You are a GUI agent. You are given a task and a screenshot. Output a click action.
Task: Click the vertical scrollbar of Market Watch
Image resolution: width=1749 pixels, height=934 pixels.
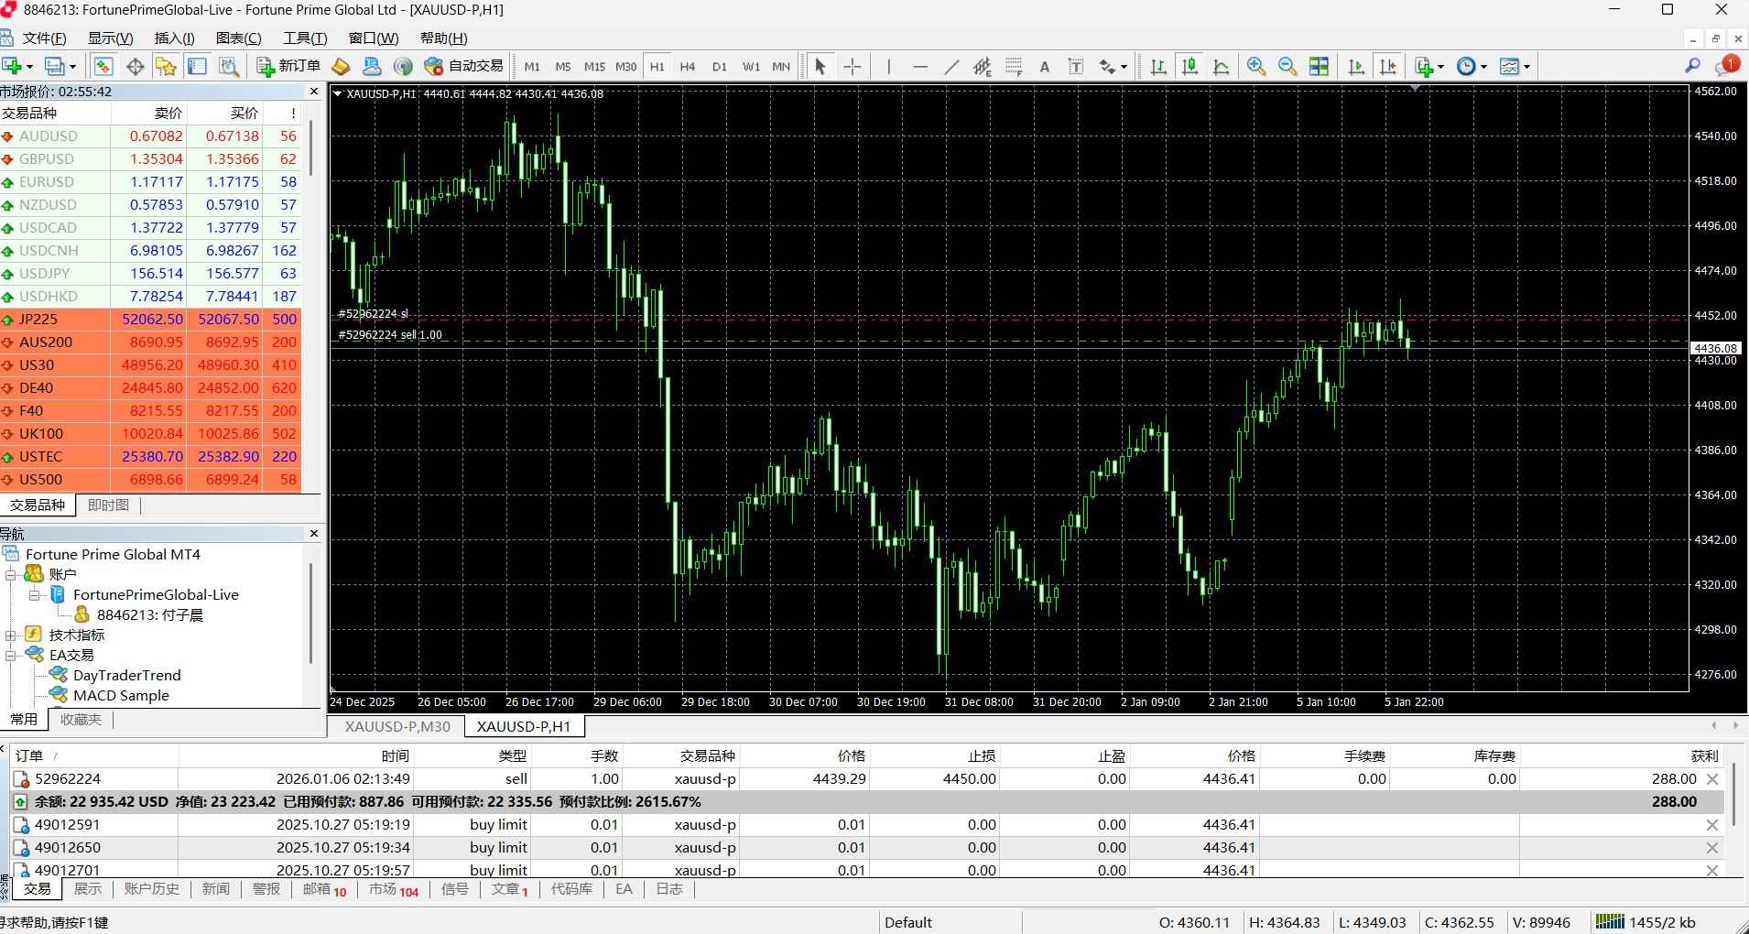(x=311, y=147)
